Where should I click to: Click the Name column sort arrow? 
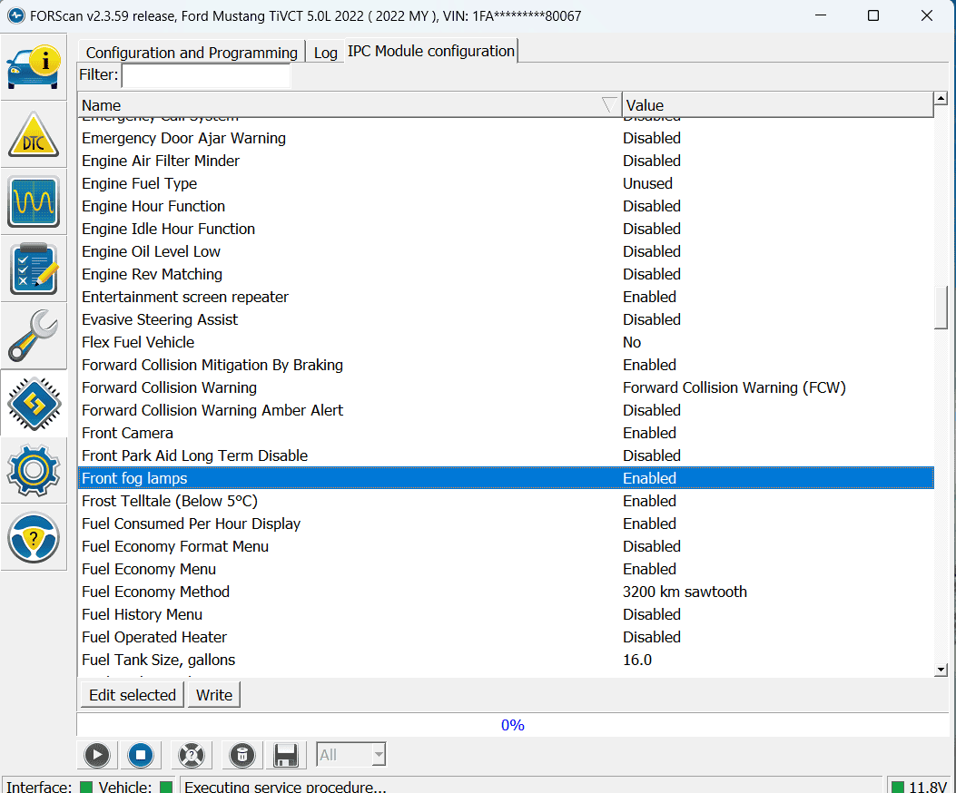tap(609, 105)
